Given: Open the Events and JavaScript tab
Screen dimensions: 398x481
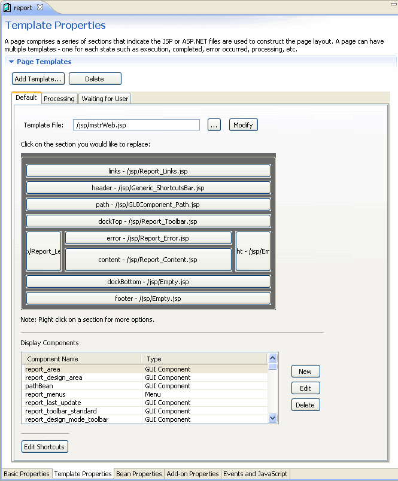Looking at the screenshot, I should tap(256, 474).
